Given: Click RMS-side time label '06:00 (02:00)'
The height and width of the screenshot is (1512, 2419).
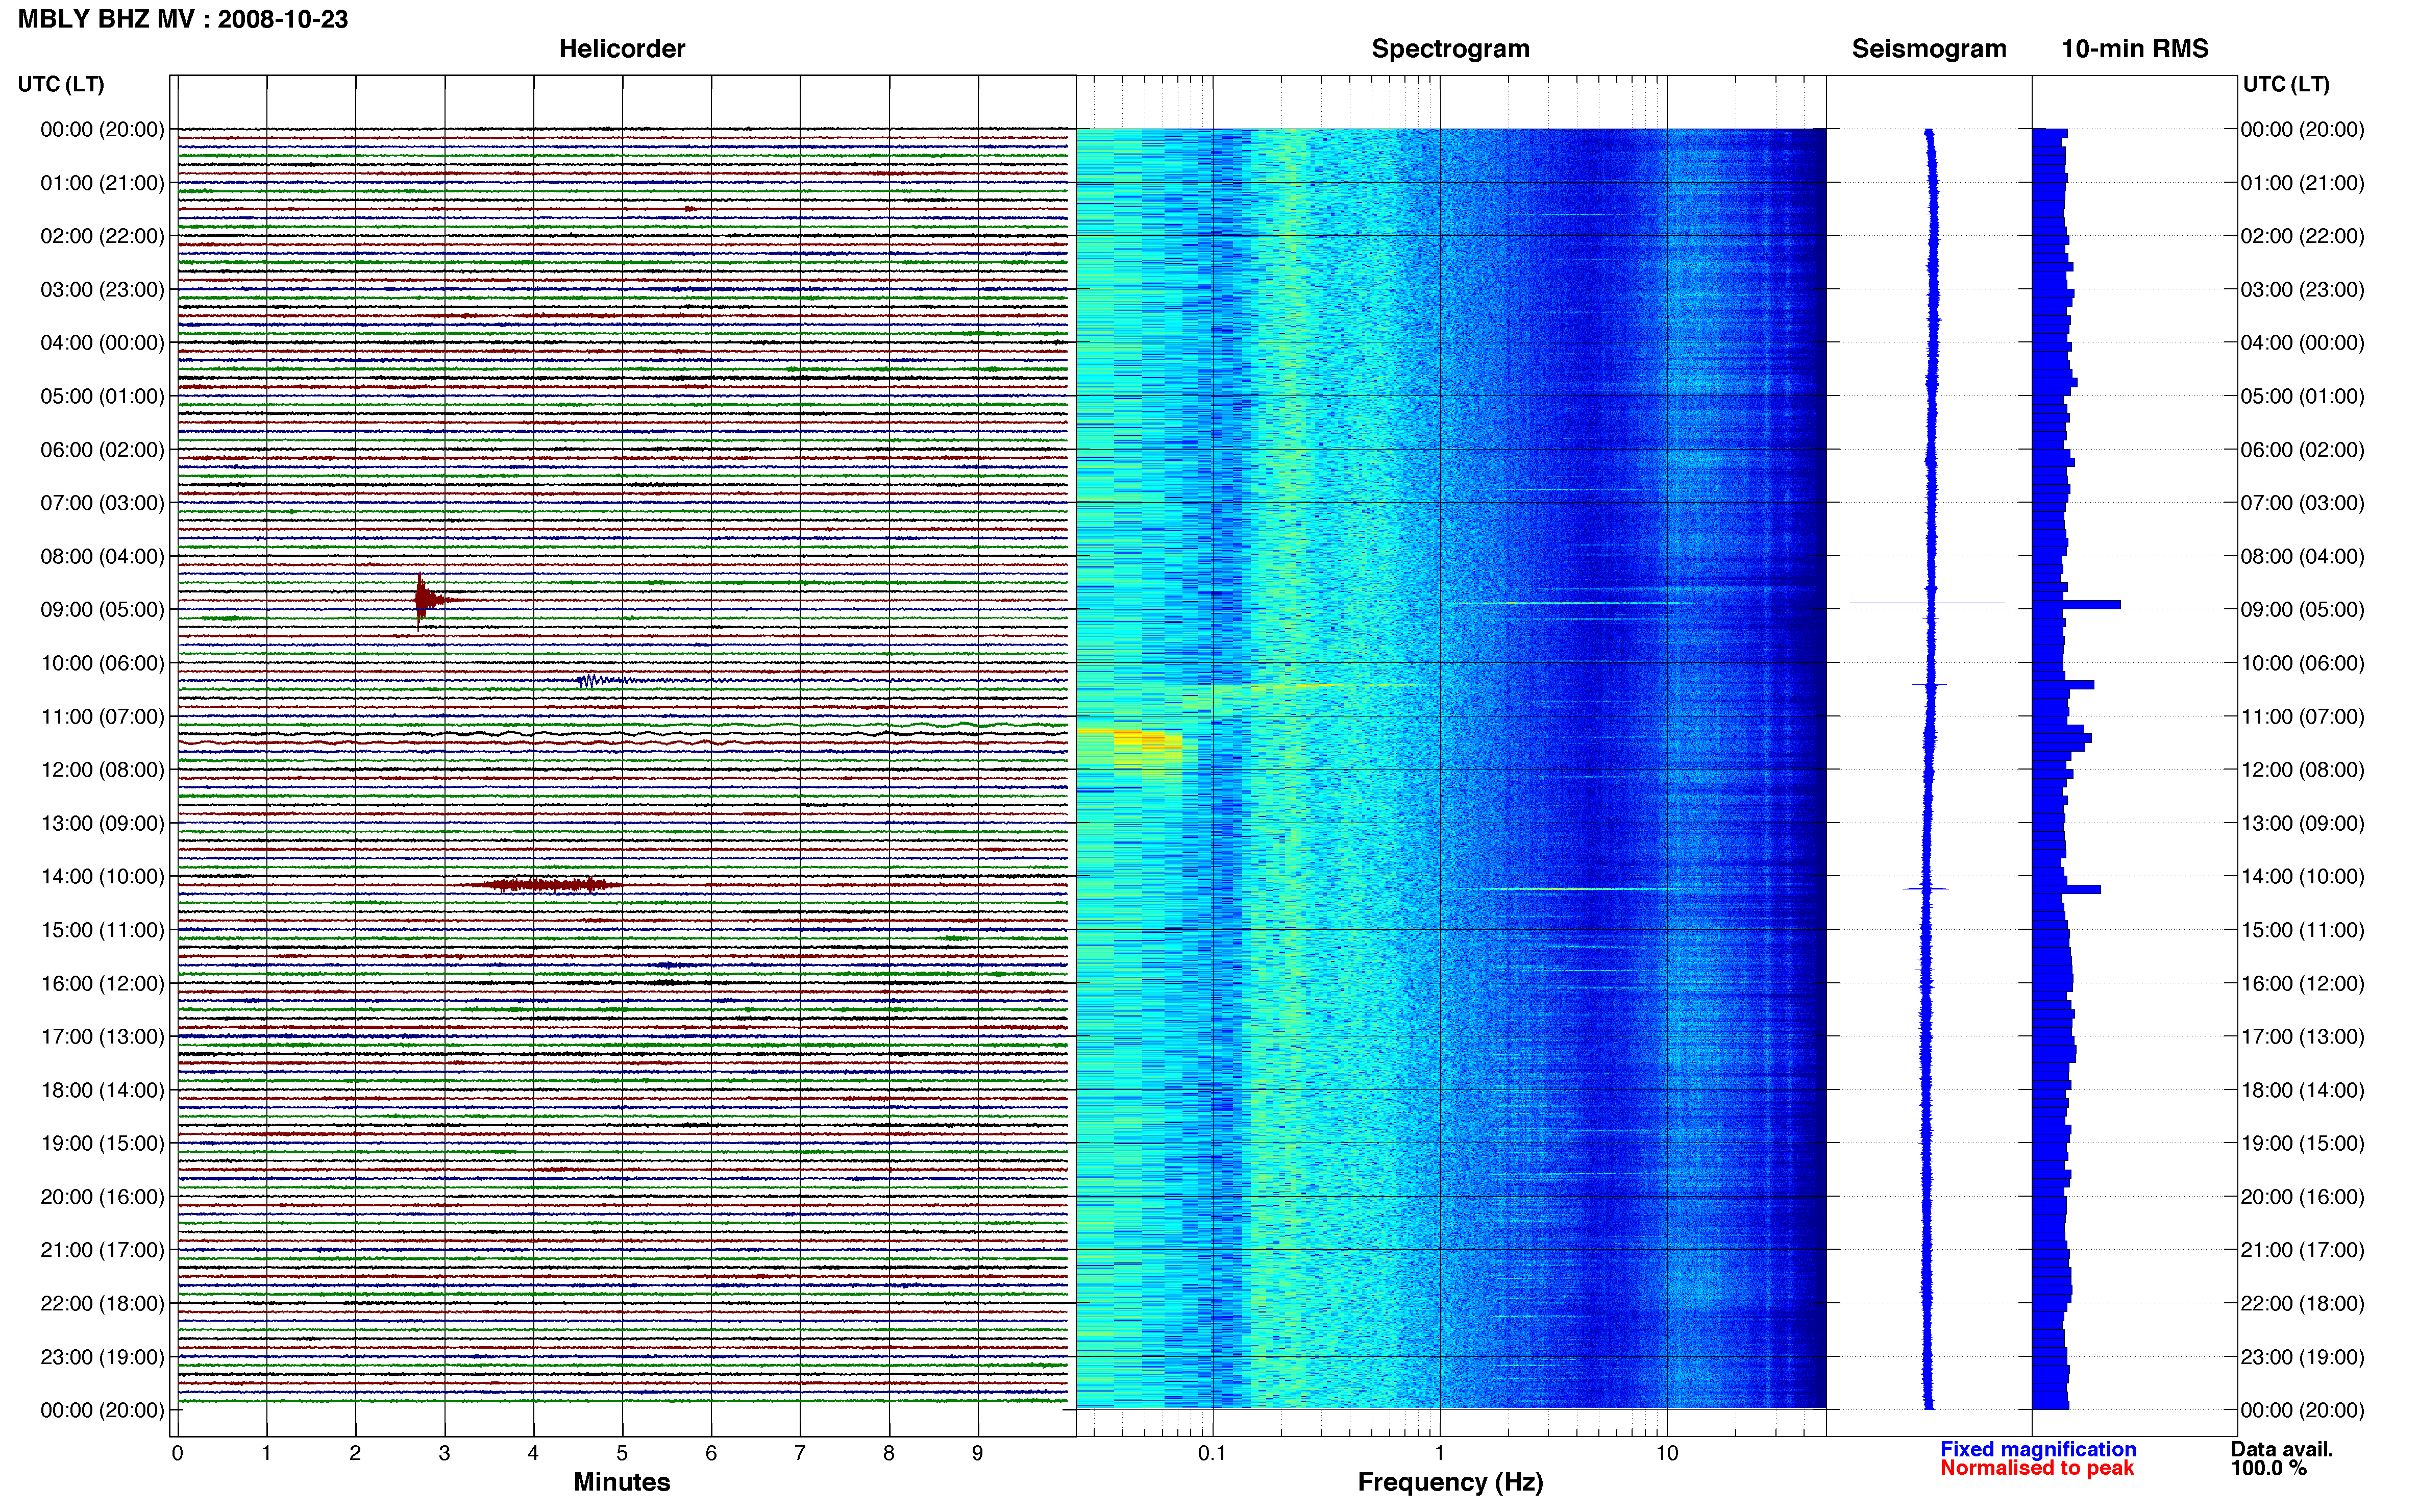Looking at the screenshot, I should 2302,450.
